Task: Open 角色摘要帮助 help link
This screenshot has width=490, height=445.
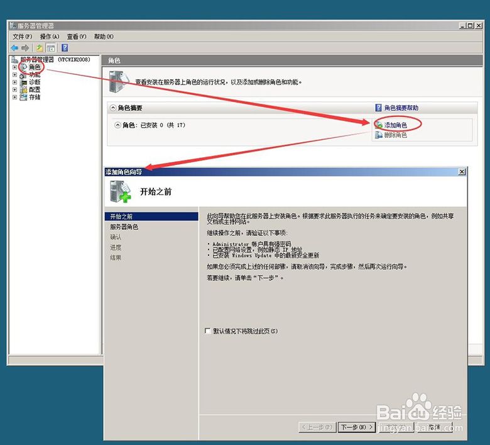Action: 401,108
